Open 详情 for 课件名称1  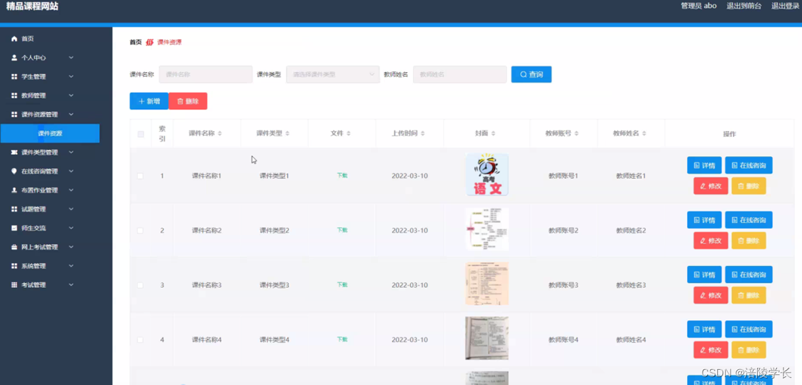click(704, 165)
